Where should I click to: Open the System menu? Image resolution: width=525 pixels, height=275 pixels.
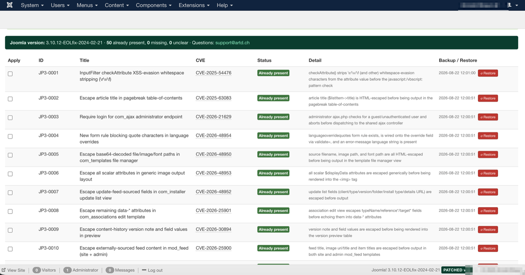point(32,5)
